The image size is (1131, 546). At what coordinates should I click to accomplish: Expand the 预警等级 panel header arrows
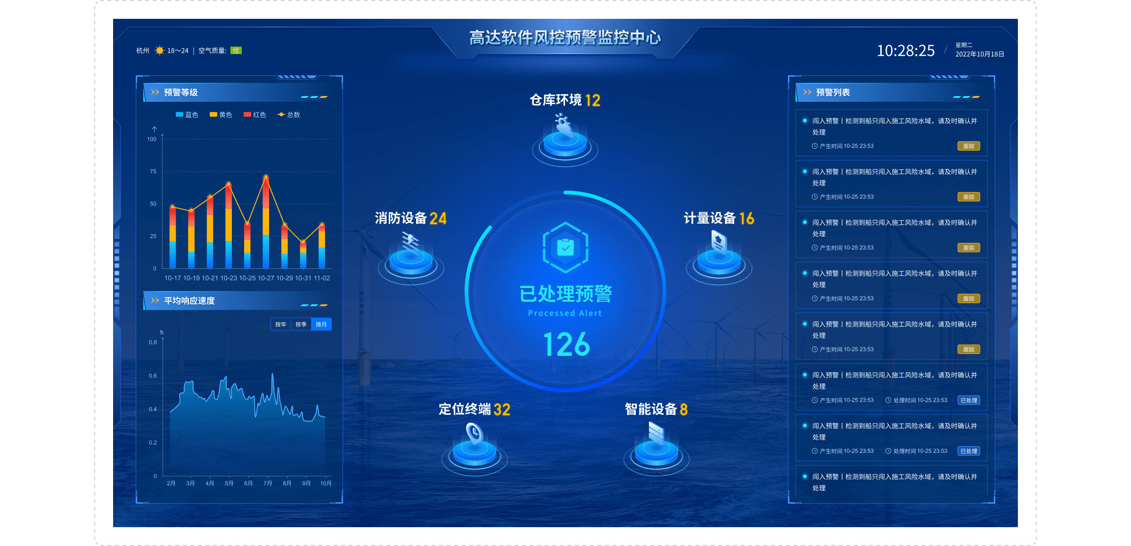click(x=155, y=92)
